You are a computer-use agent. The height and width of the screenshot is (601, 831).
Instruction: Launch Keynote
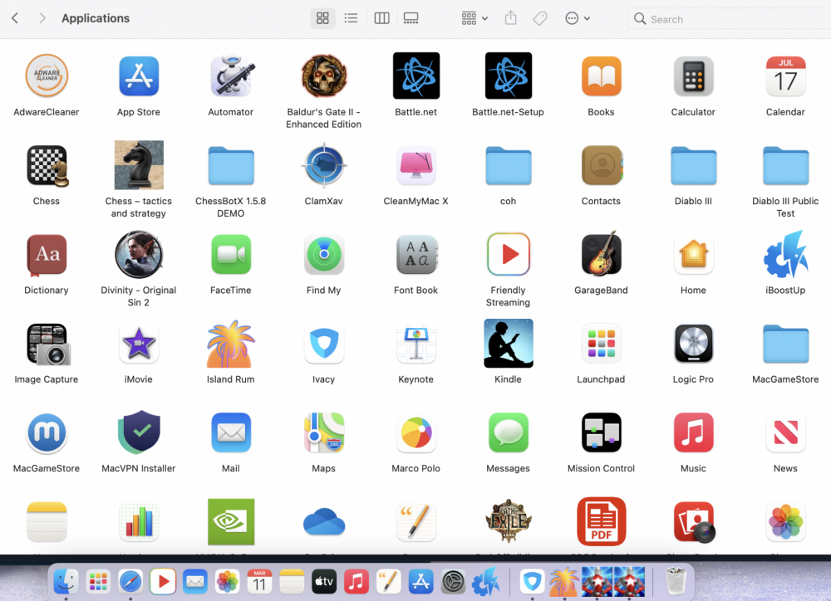(415, 344)
